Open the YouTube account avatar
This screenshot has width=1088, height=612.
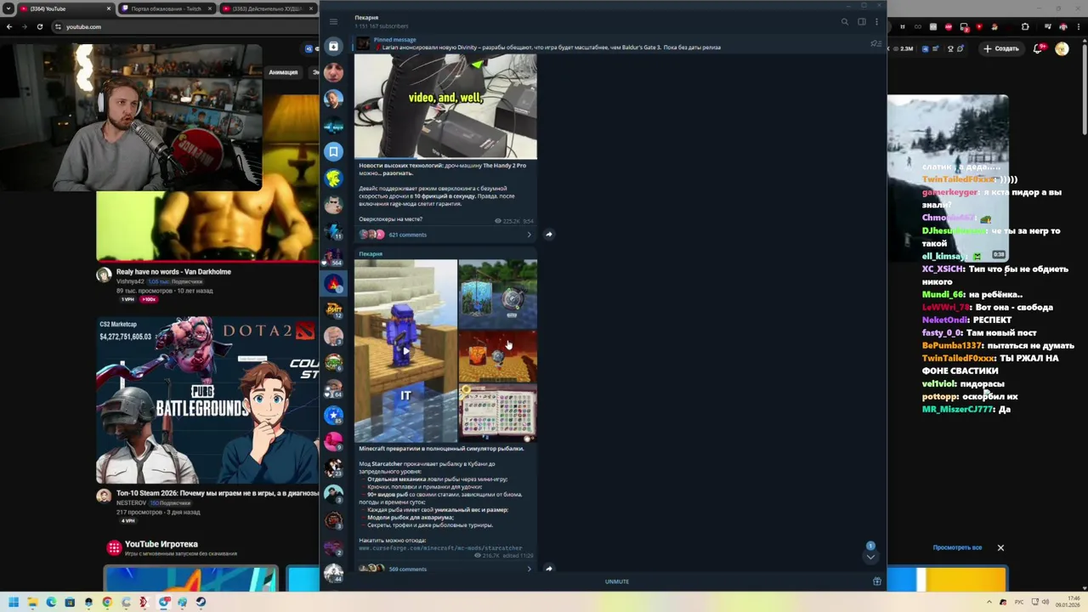pyautogui.click(x=1062, y=48)
